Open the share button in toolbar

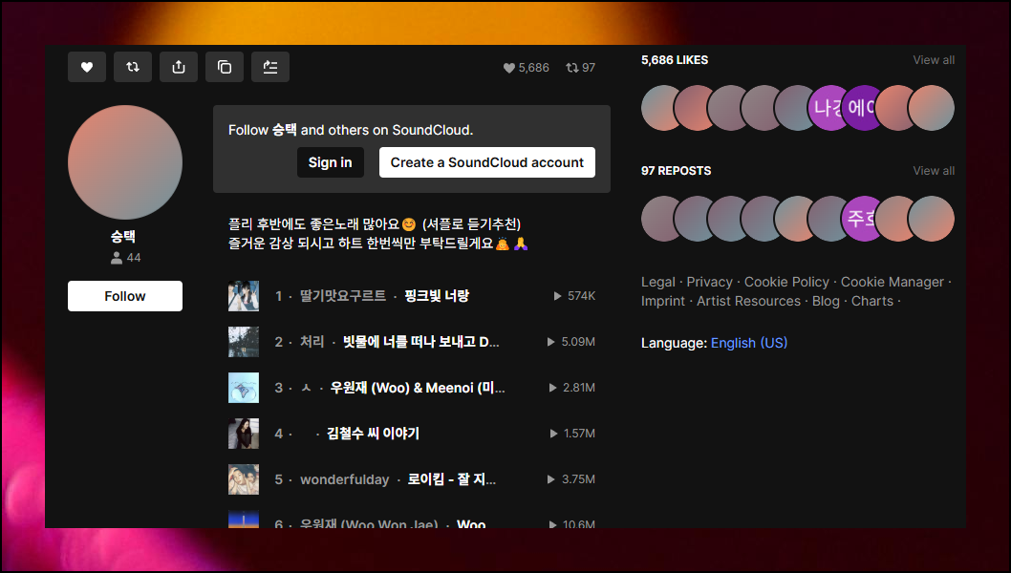point(179,67)
